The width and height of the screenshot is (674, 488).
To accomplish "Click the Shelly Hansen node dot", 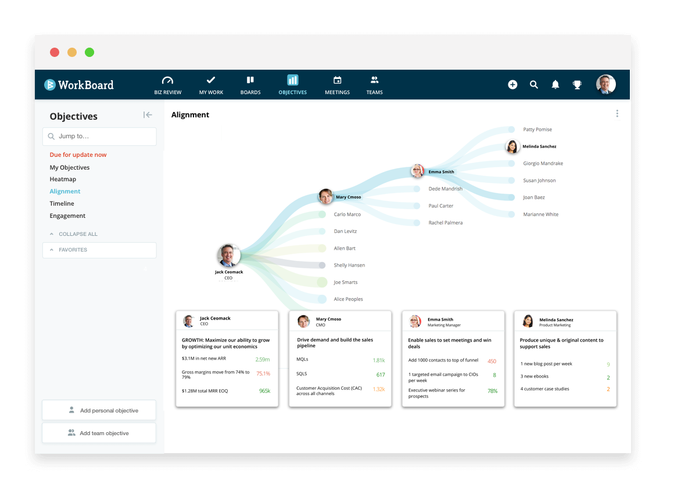I will pos(322,265).
